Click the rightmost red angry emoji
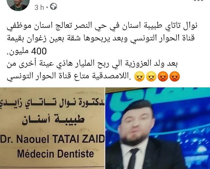This screenshot has height=169, width=210. [175, 76]
